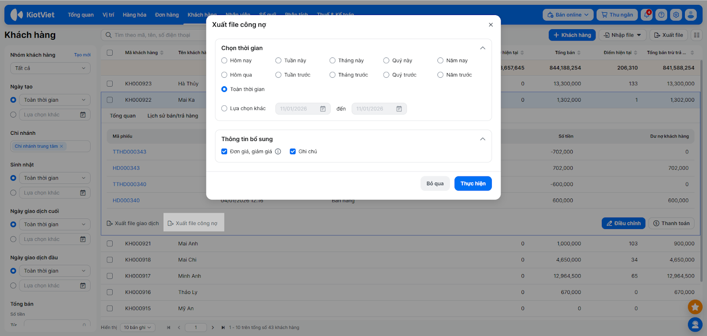This screenshot has height=336, width=707.
Task: Open the Nhóm khách hàng Tất cả dropdown
Action: [x=50, y=68]
